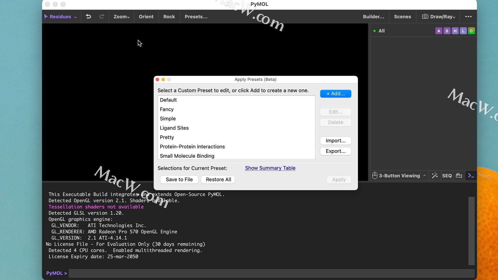Open the Show Summary Table link
Viewport: 498px width, 280px height.
tap(270, 168)
